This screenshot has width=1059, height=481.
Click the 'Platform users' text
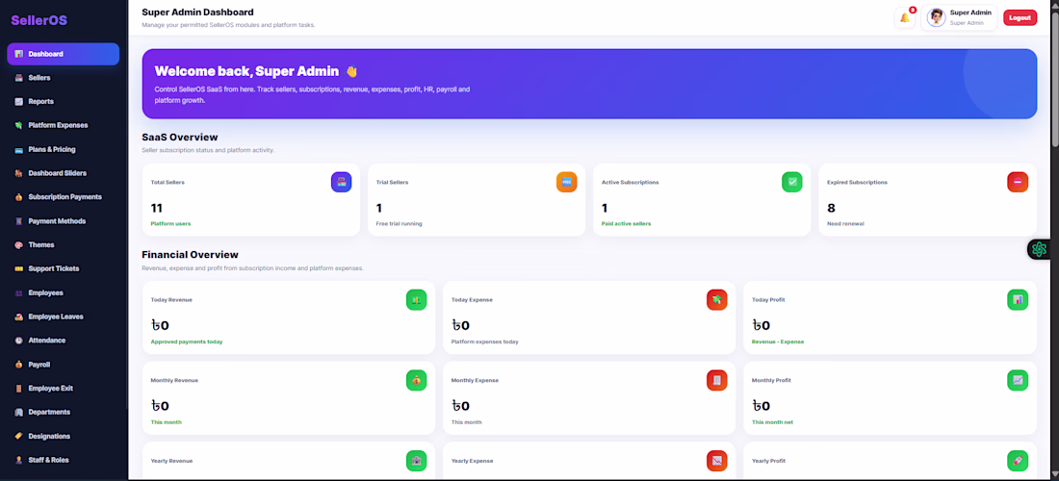(170, 223)
